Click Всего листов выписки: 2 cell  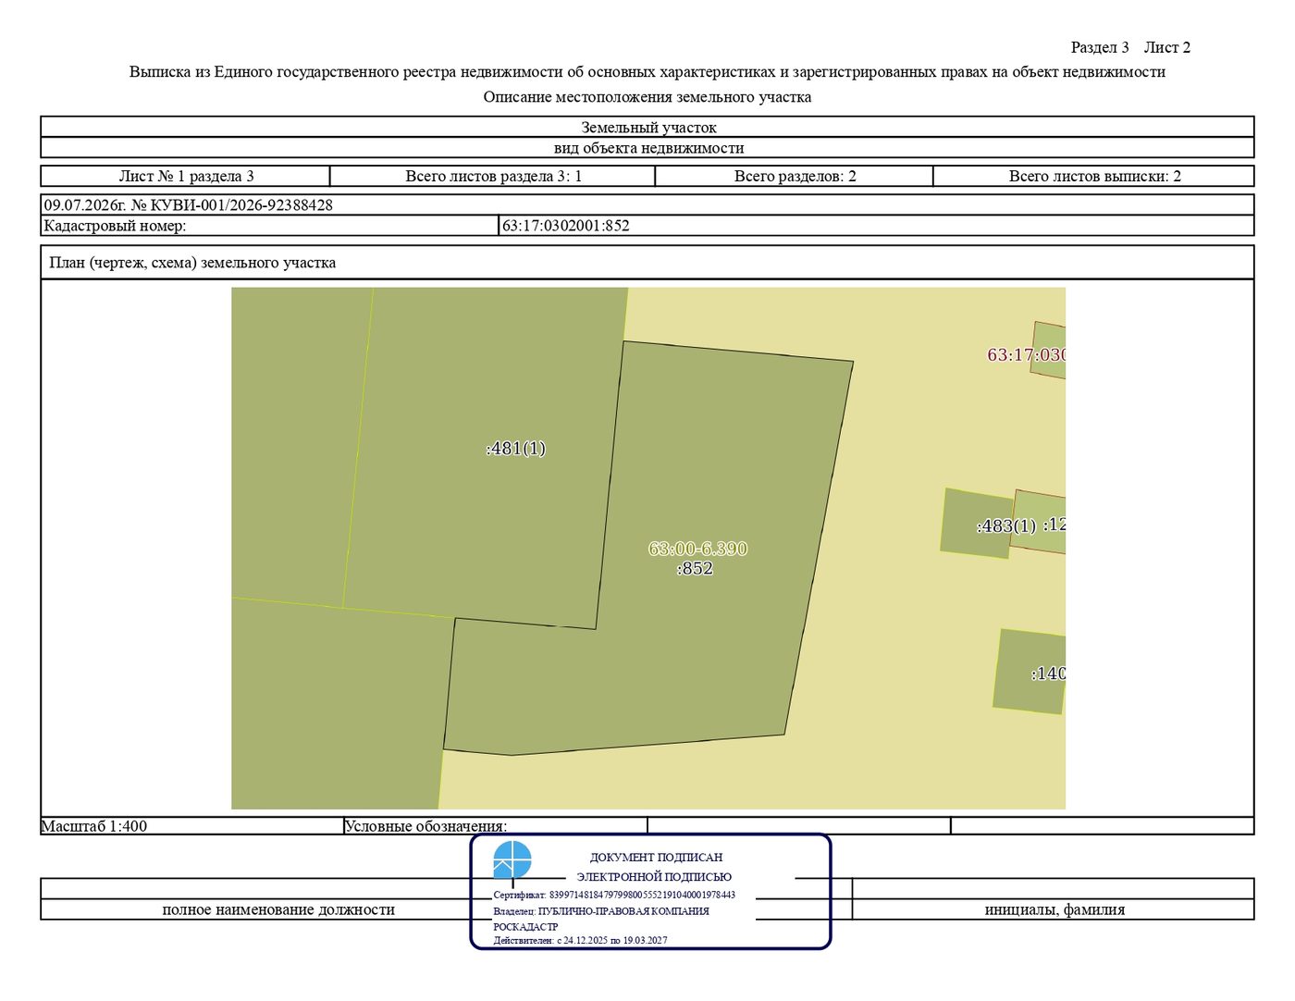(x=1094, y=176)
